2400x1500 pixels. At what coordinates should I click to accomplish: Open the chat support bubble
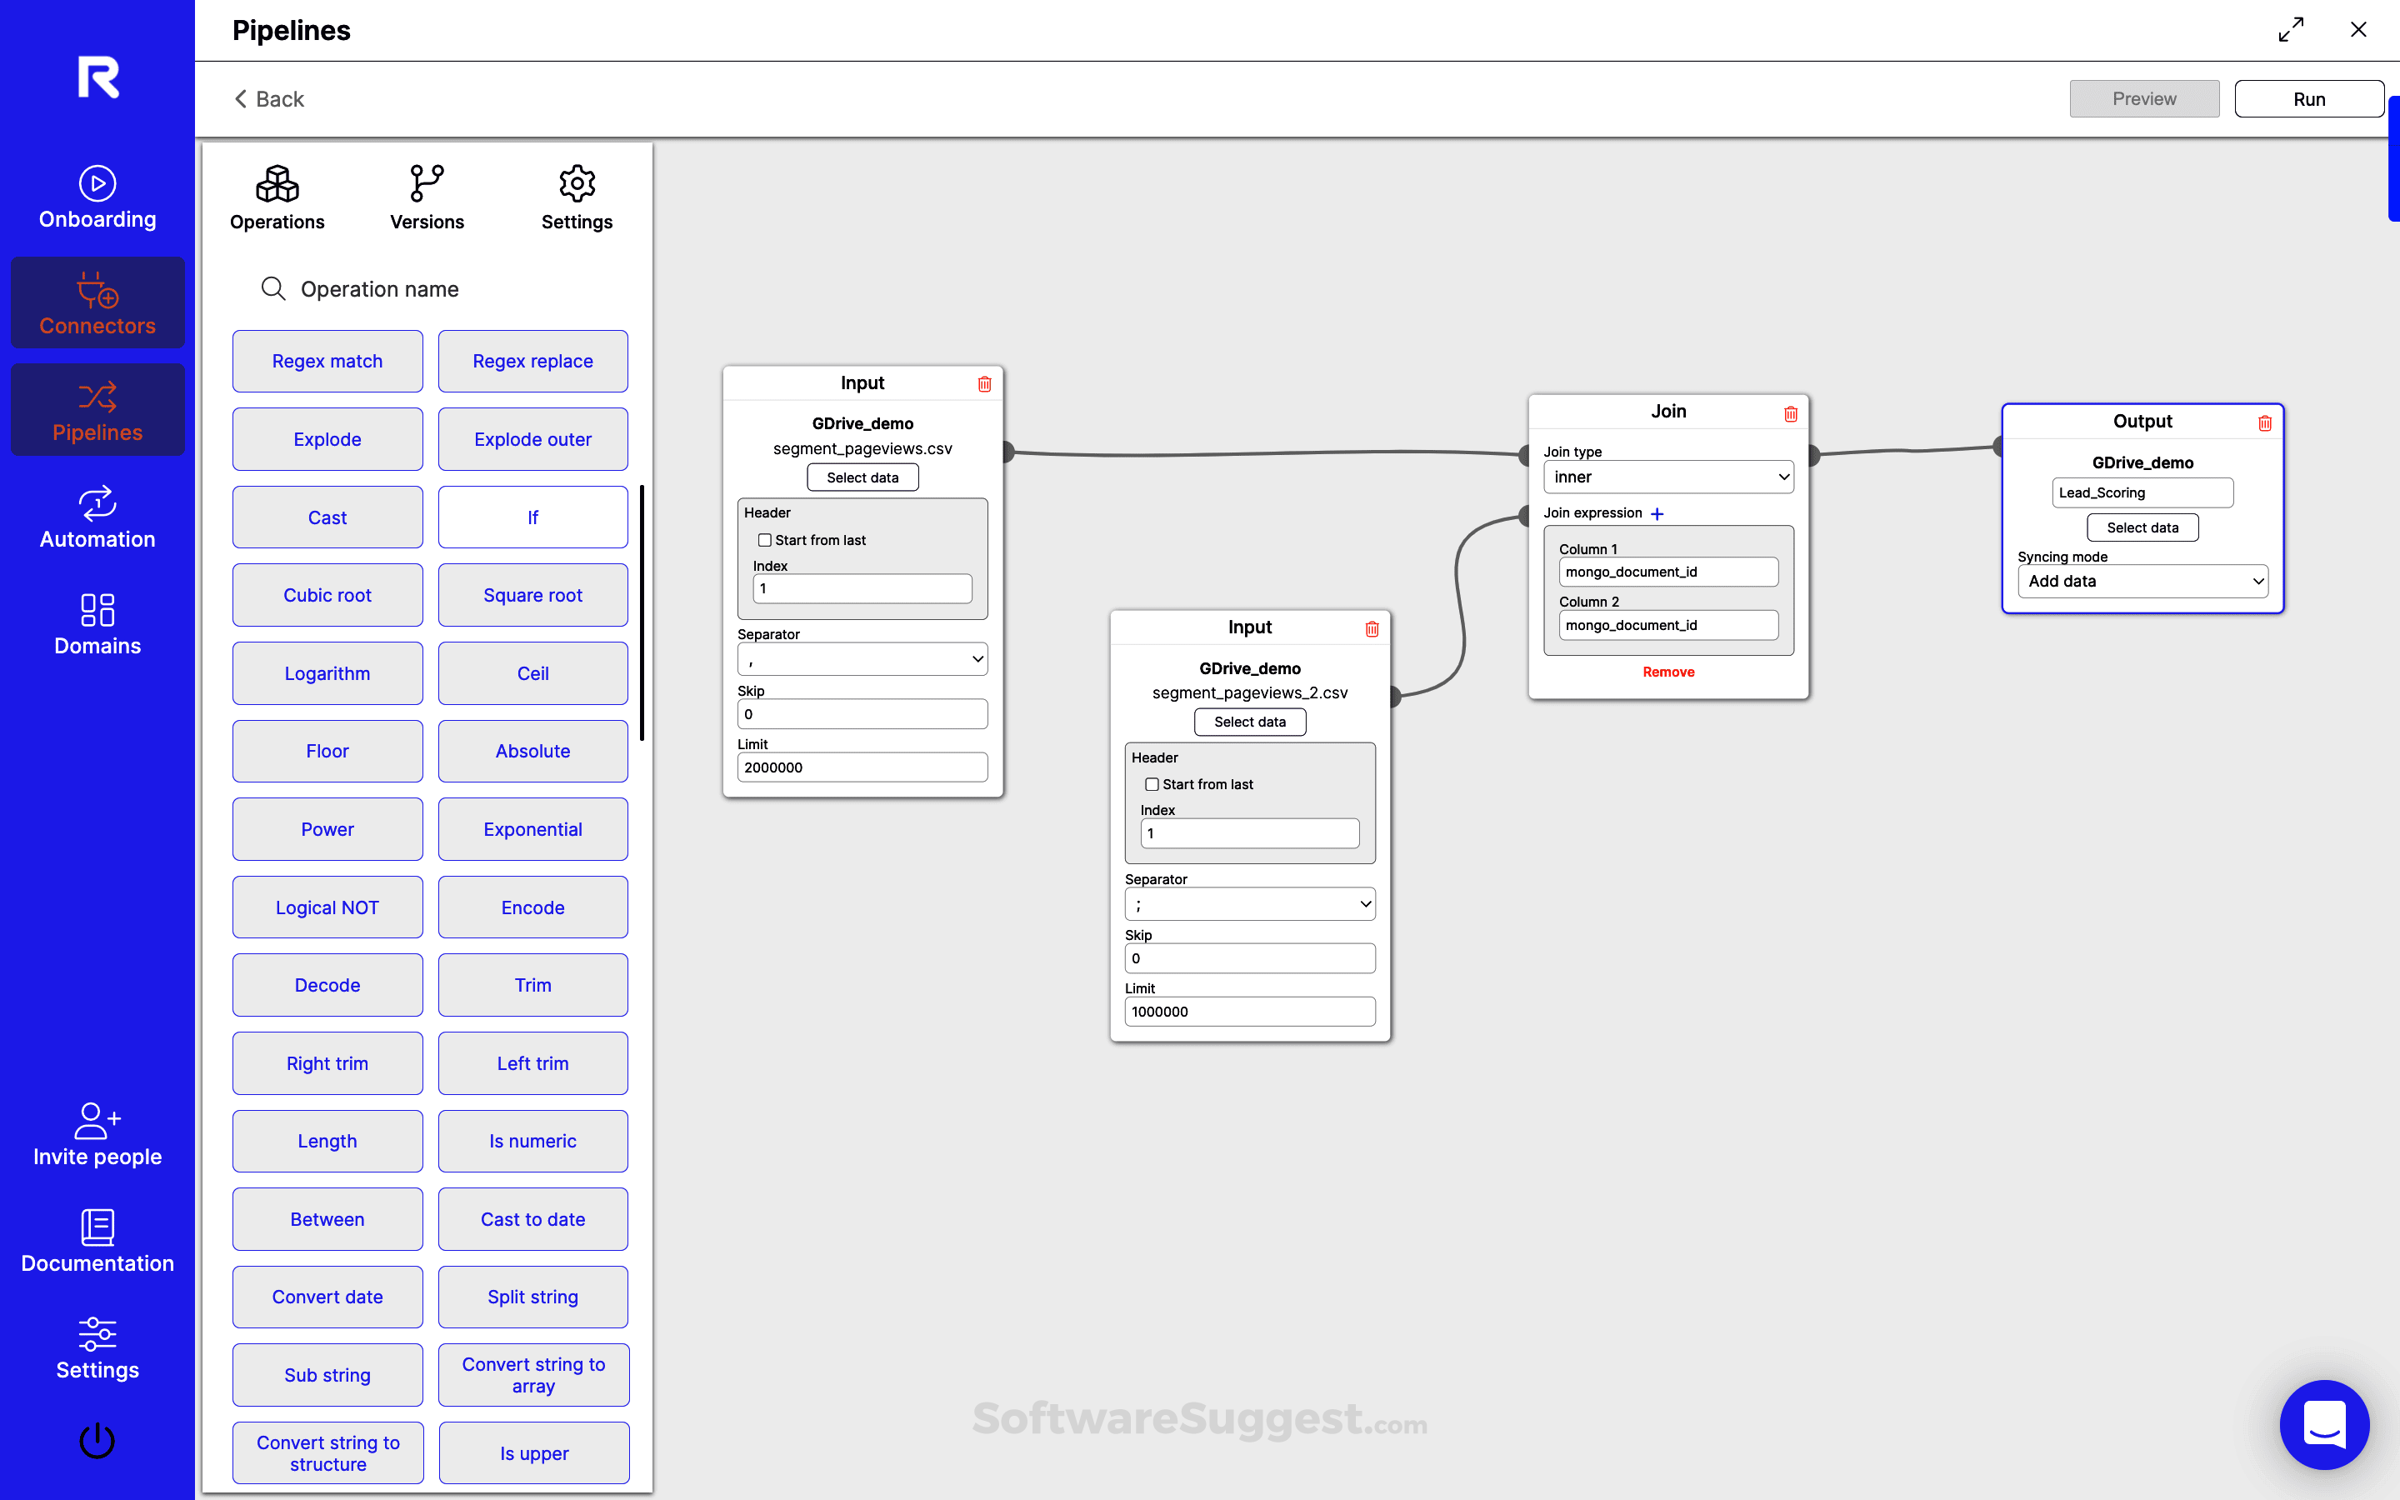pos(2325,1425)
